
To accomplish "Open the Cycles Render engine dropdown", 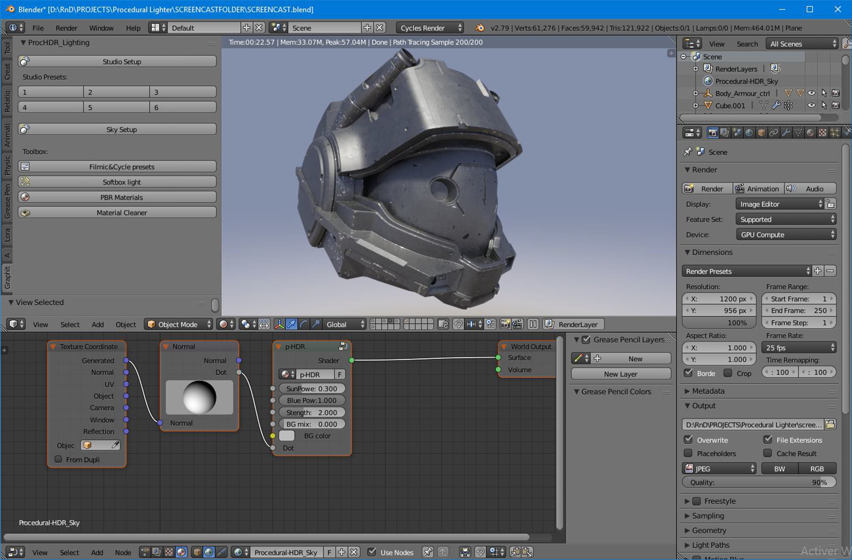I will tap(430, 28).
